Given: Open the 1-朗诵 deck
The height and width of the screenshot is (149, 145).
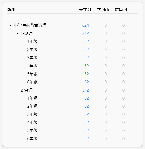Looking at the screenshot, I should click(27, 33).
